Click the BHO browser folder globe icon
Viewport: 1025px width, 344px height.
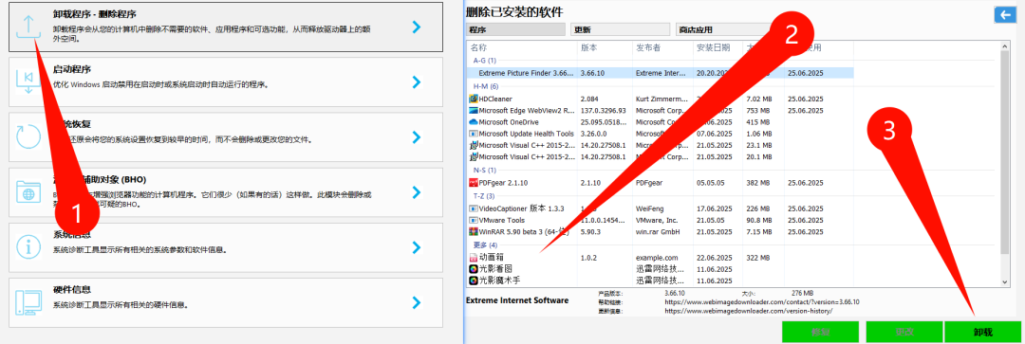coord(28,192)
